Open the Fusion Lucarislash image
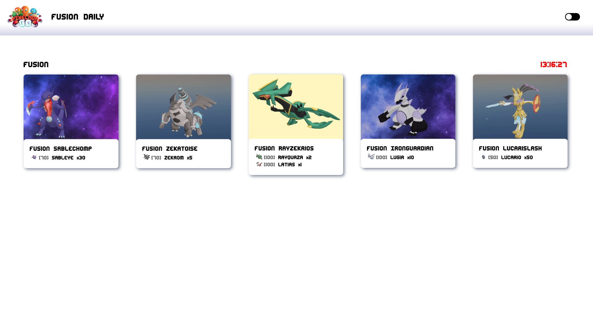Image resolution: width=593 pixels, height=309 pixels. (520, 107)
